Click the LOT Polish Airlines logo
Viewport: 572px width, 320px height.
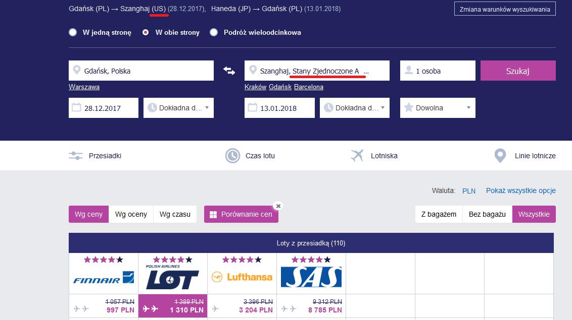click(172, 277)
